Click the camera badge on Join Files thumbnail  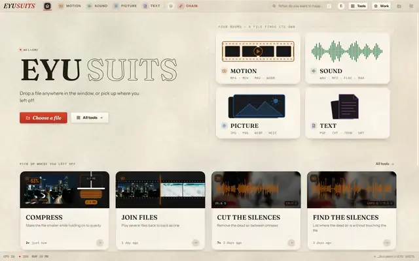(122, 178)
